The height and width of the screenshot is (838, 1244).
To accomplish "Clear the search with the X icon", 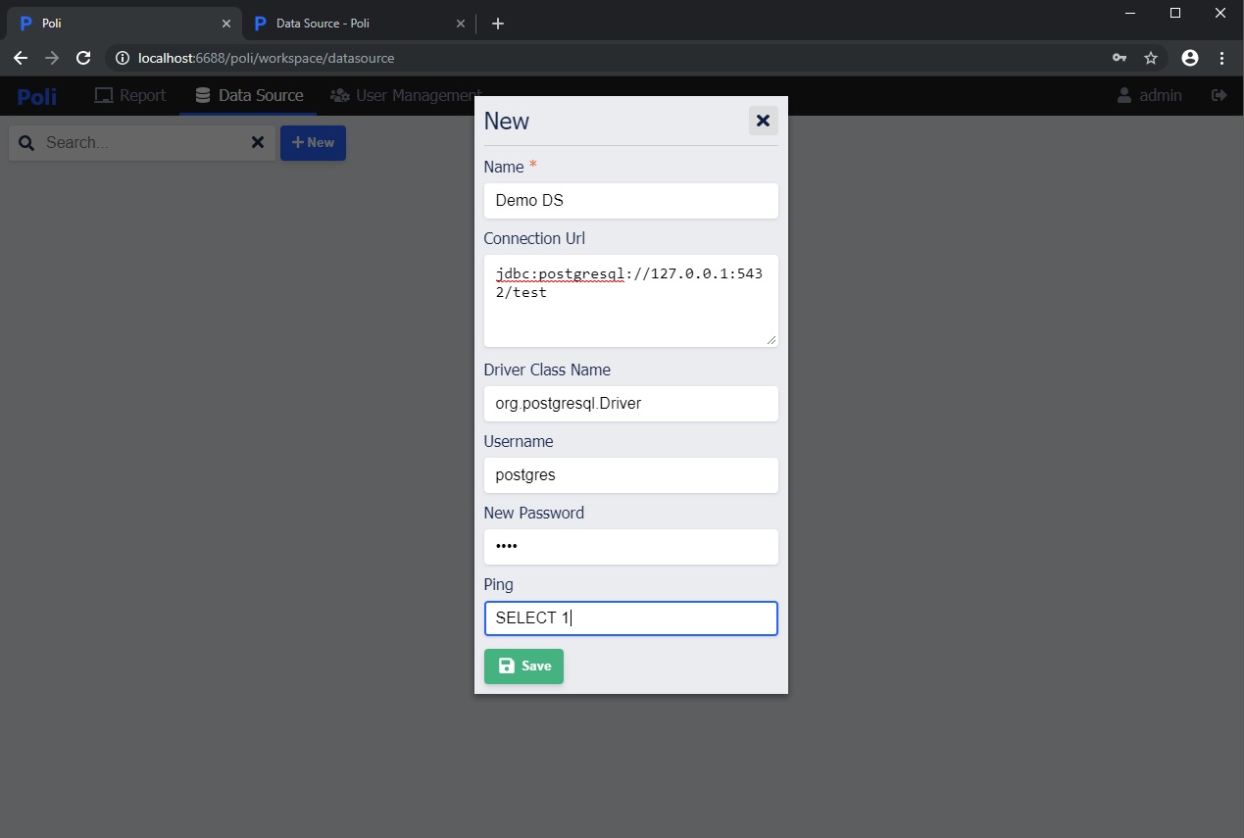I will [x=258, y=143].
